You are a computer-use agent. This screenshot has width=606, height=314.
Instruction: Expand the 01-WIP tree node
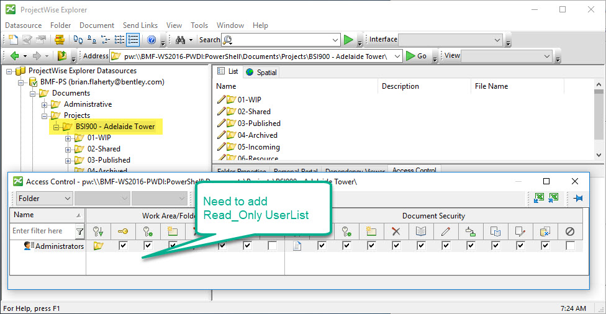coord(68,138)
